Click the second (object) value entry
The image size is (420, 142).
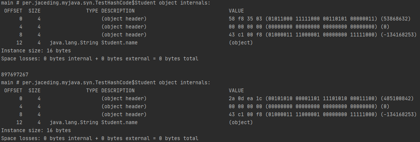[x=241, y=122]
